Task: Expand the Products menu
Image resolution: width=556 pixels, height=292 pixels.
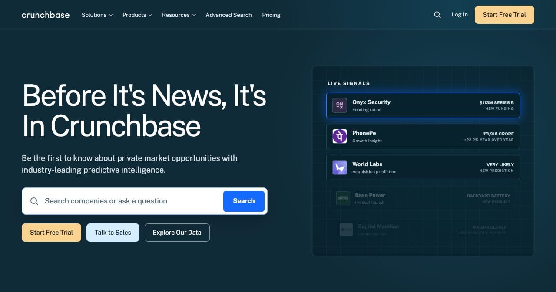Action: click(x=137, y=15)
